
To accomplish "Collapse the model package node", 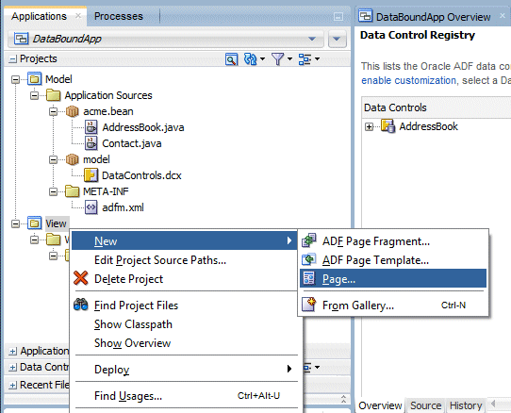I will pyautogui.click(x=53, y=159).
